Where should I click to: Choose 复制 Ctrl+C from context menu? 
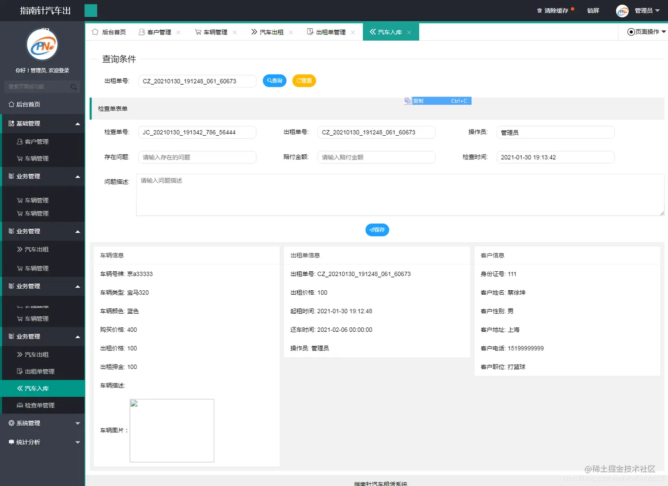tap(441, 101)
